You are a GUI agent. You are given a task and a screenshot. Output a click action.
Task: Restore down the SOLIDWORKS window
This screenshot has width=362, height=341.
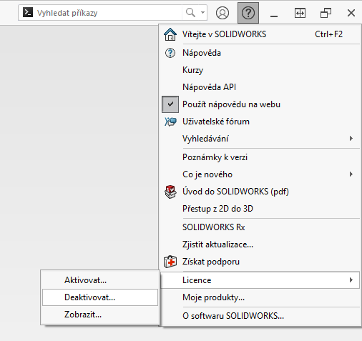(326, 13)
